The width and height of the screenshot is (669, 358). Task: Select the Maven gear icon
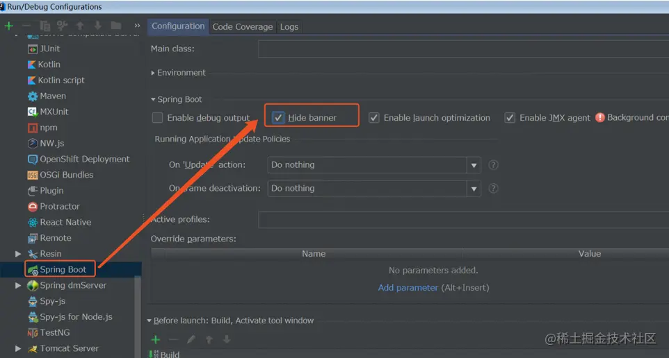[33, 96]
